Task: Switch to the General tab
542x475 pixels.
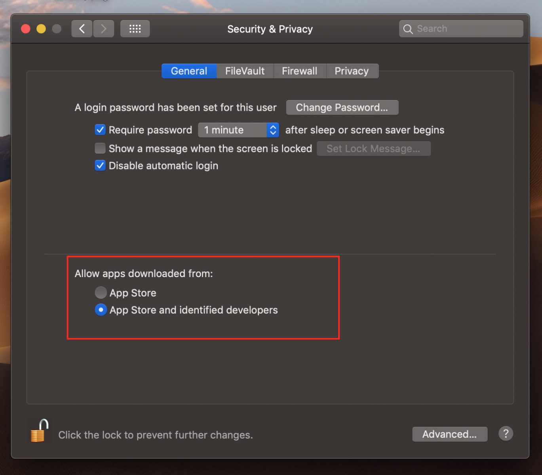Action: click(189, 71)
